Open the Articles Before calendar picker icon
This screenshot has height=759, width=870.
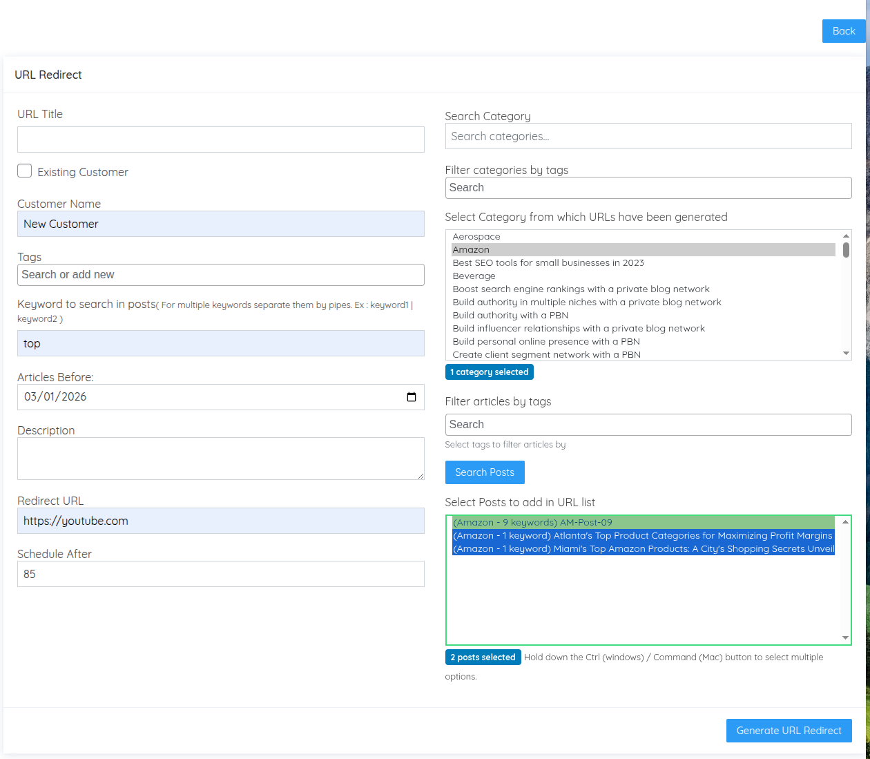pyautogui.click(x=412, y=397)
